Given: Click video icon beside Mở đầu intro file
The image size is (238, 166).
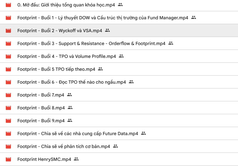Looking at the screenshot, I should click(8, 5).
